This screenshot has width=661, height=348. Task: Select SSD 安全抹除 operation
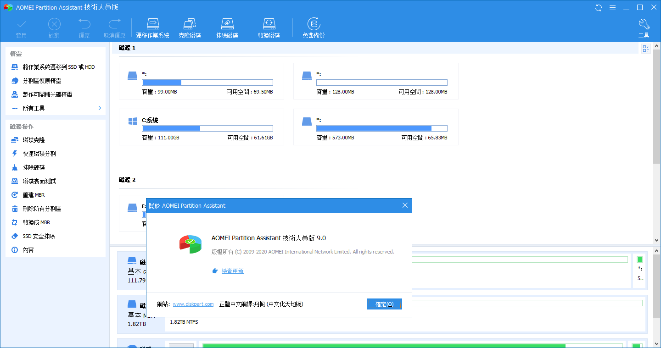pos(56,236)
